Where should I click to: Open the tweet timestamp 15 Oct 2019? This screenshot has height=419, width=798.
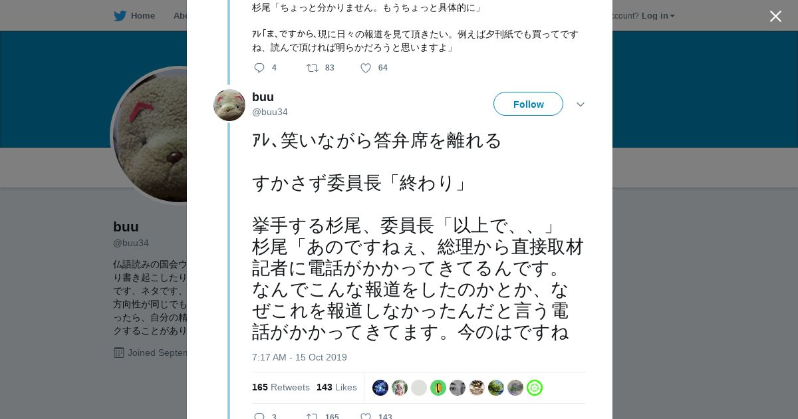[x=299, y=357]
